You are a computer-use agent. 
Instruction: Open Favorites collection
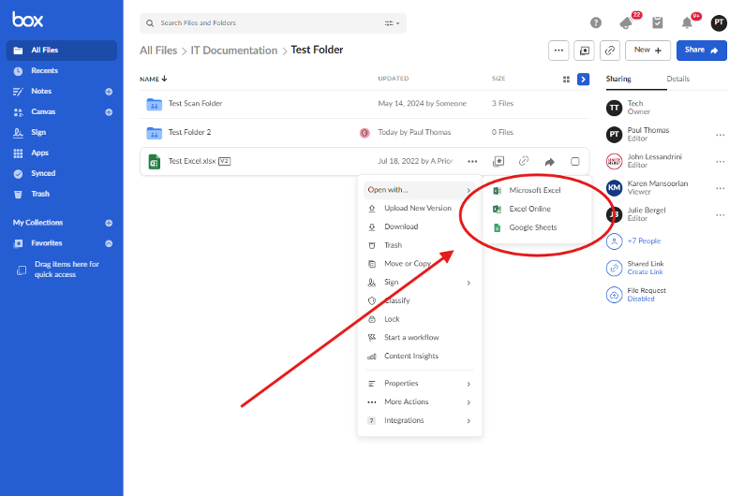point(47,243)
